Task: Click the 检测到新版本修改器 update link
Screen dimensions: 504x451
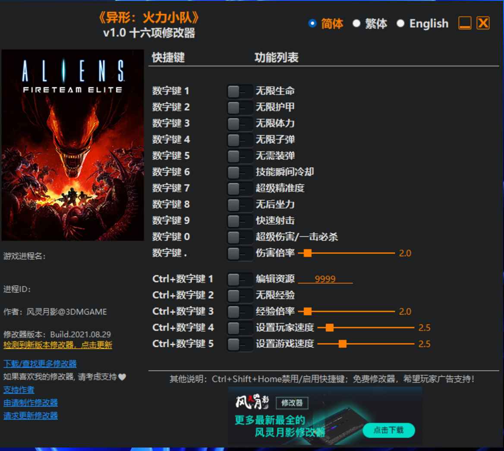Action: pyautogui.click(x=58, y=345)
